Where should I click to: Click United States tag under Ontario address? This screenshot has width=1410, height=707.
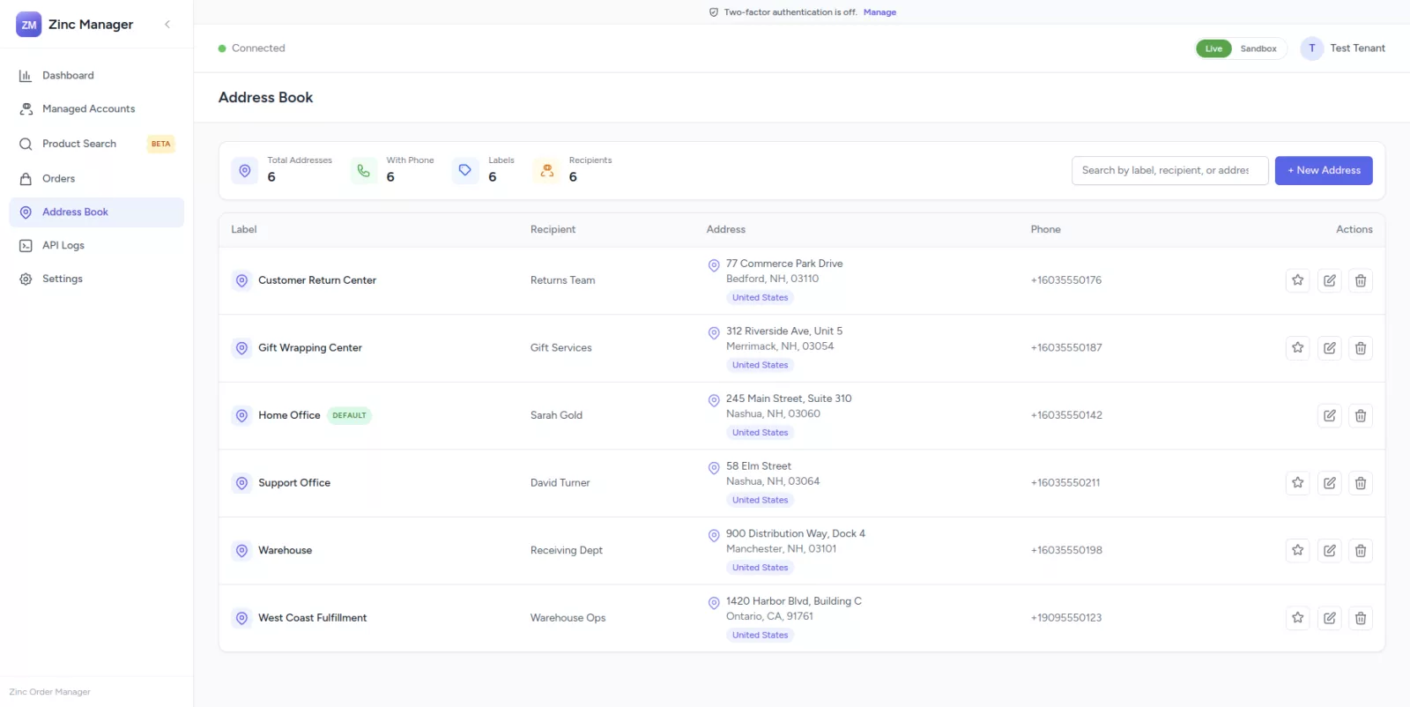pyautogui.click(x=761, y=635)
